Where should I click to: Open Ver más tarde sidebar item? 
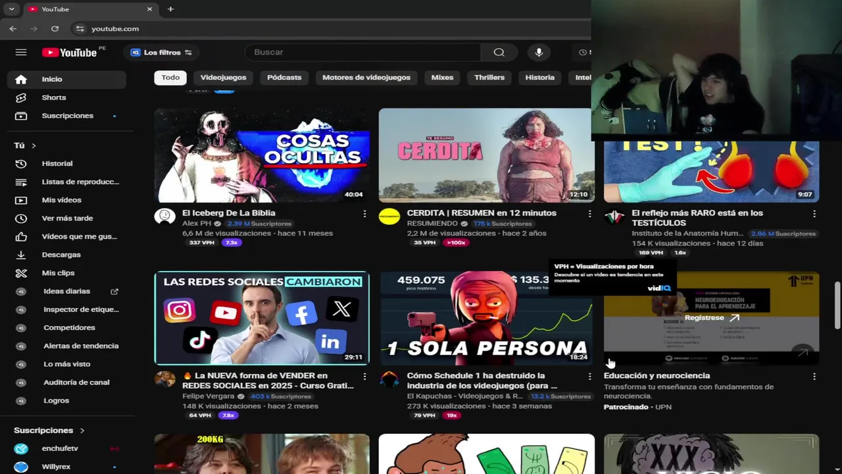coord(66,218)
